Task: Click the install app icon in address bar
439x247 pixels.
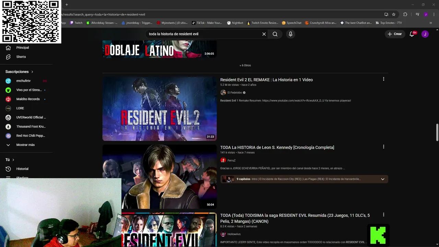Action: pos(386,14)
